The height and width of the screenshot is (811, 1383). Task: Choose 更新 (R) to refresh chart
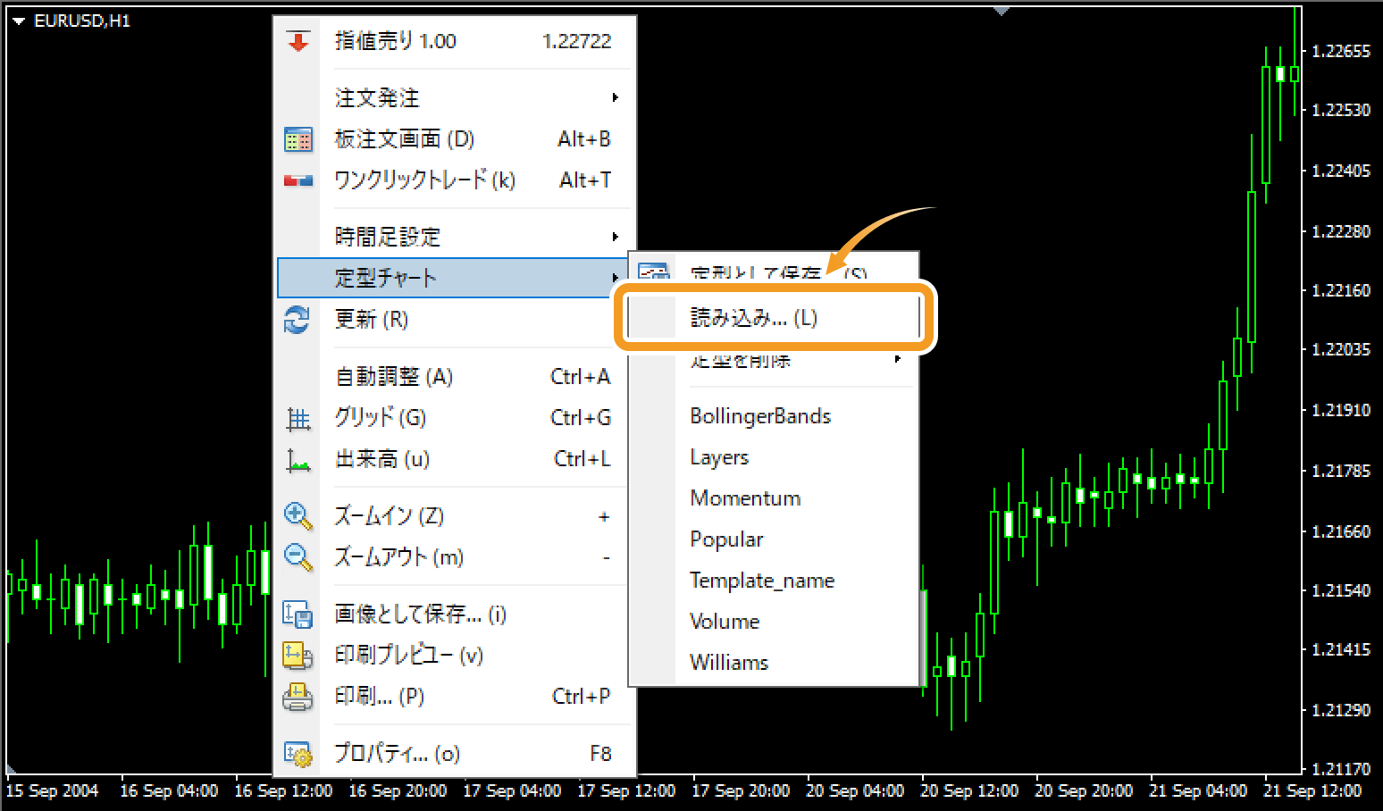click(456, 320)
